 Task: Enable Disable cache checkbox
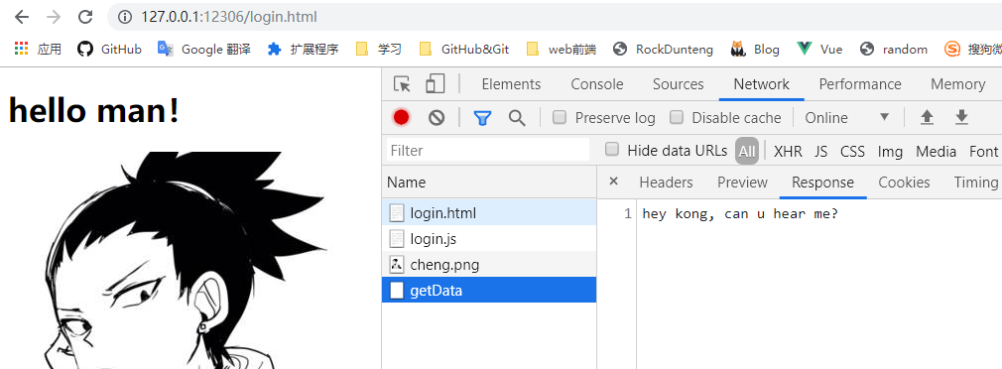676,117
